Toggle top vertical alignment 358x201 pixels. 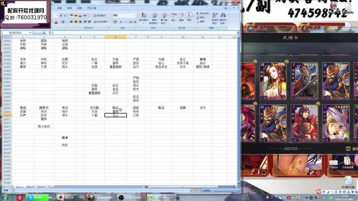[x=72, y=16]
